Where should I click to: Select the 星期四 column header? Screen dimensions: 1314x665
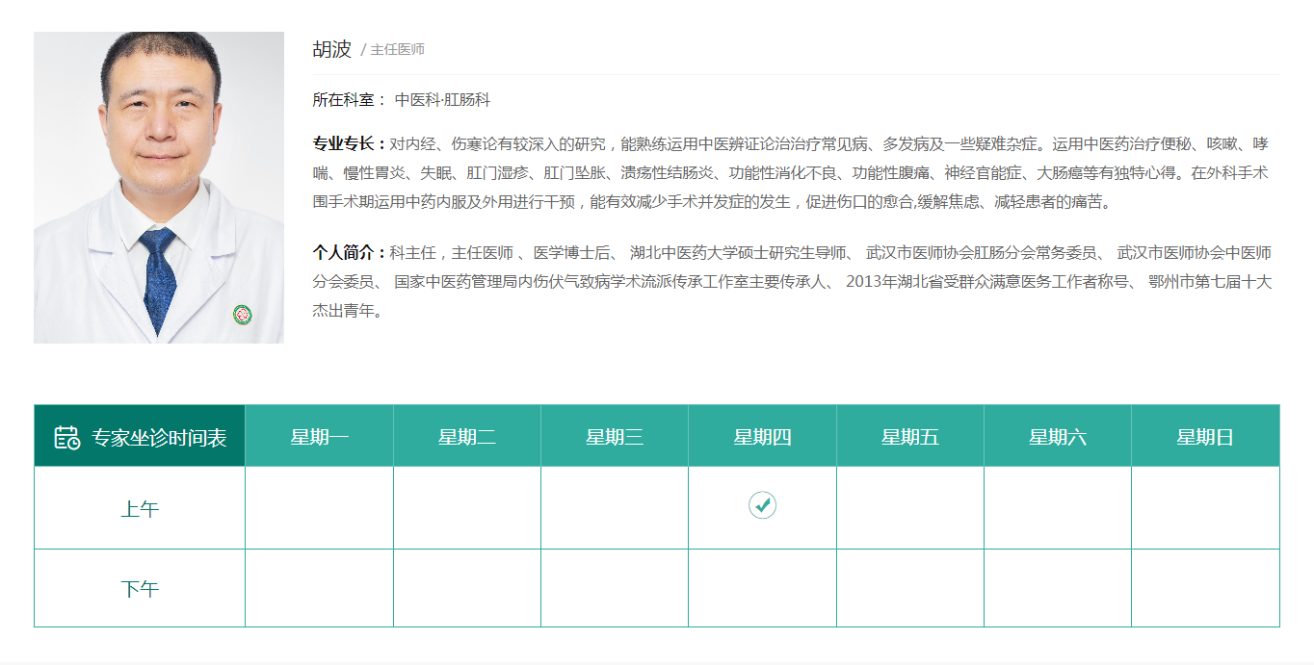pyautogui.click(x=762, y=437)
